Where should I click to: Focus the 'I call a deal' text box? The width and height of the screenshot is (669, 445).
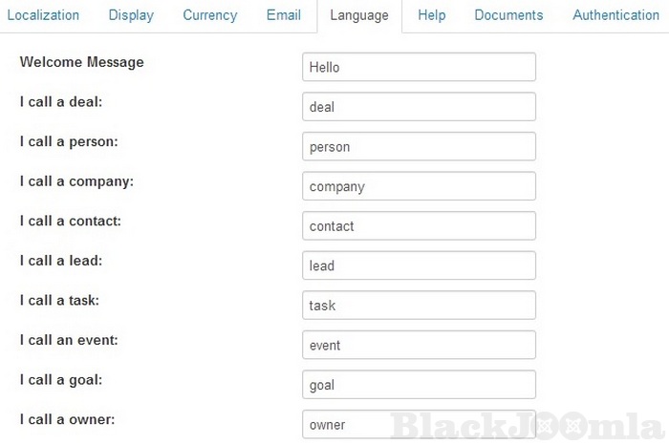pyautogui.click(x=419, y=107)
